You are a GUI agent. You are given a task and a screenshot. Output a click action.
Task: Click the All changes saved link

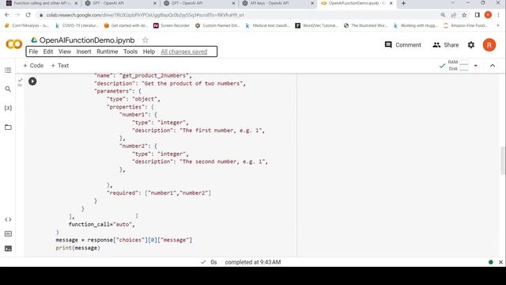[184, 51]
